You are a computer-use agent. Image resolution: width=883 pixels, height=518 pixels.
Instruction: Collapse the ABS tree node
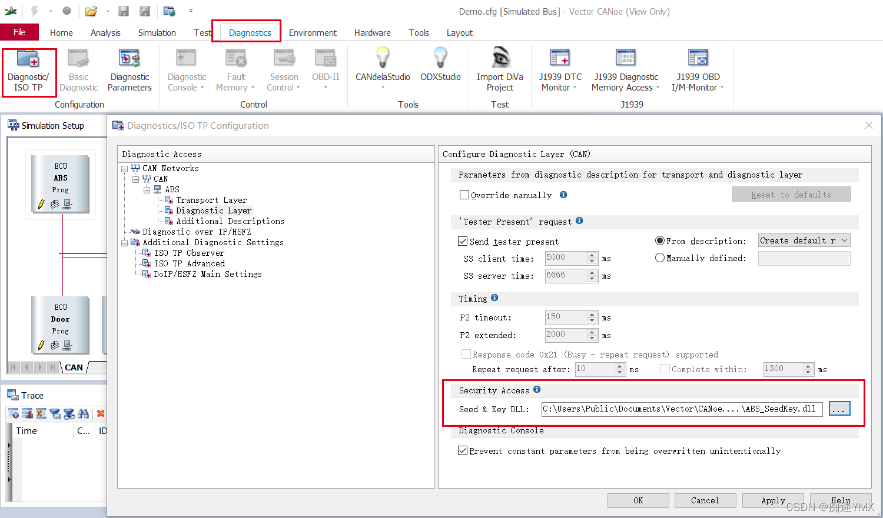(x=147, y=190)
